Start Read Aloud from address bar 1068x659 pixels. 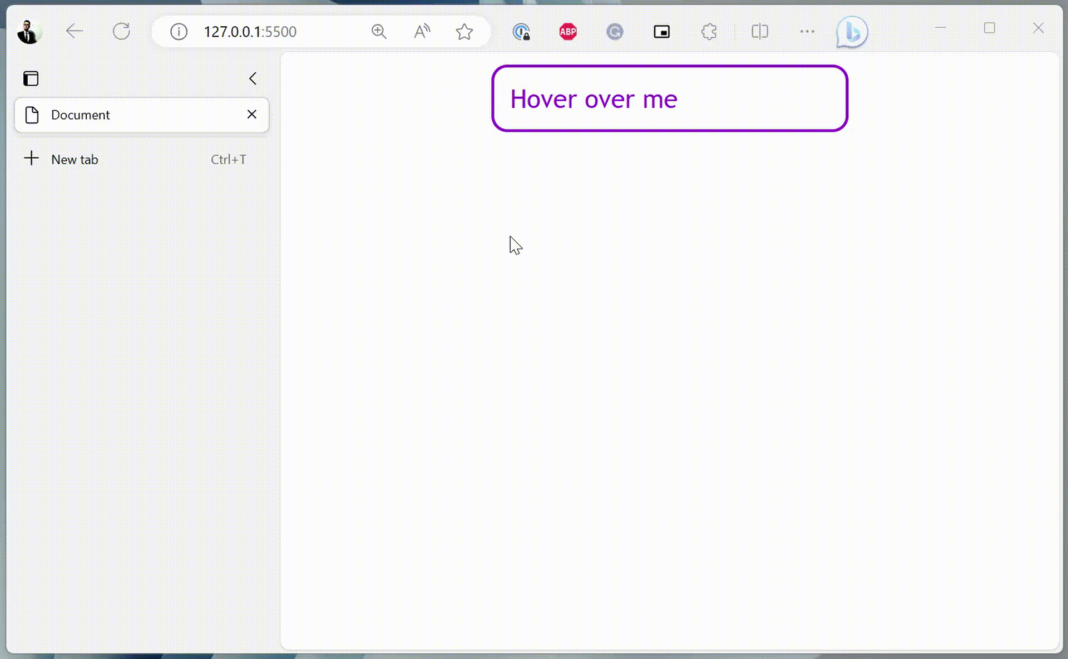[x=422, y=32]
